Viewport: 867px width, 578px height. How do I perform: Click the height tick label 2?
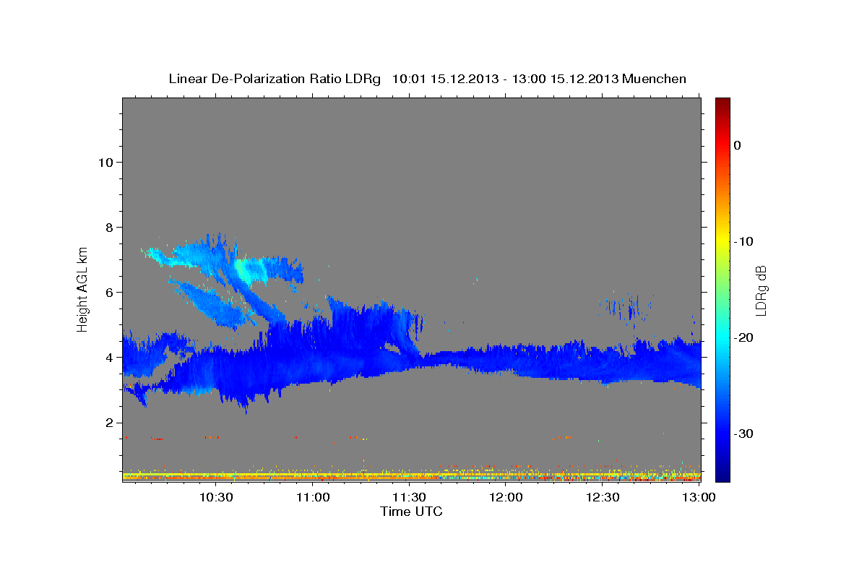108,423
